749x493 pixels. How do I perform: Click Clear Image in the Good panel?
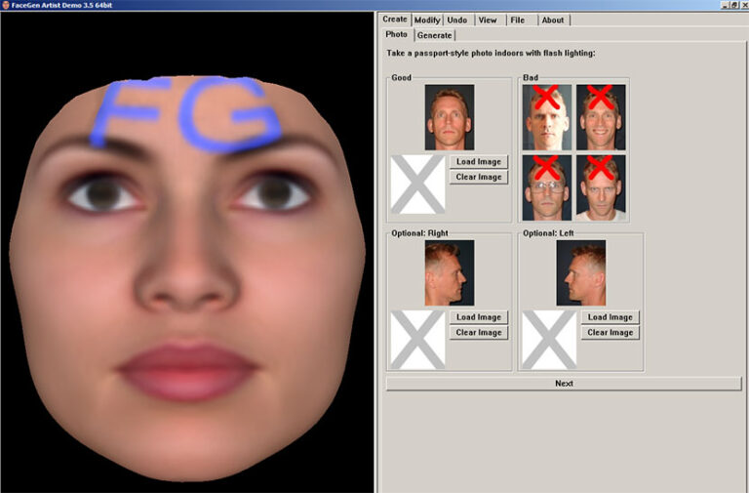(479, 177)
